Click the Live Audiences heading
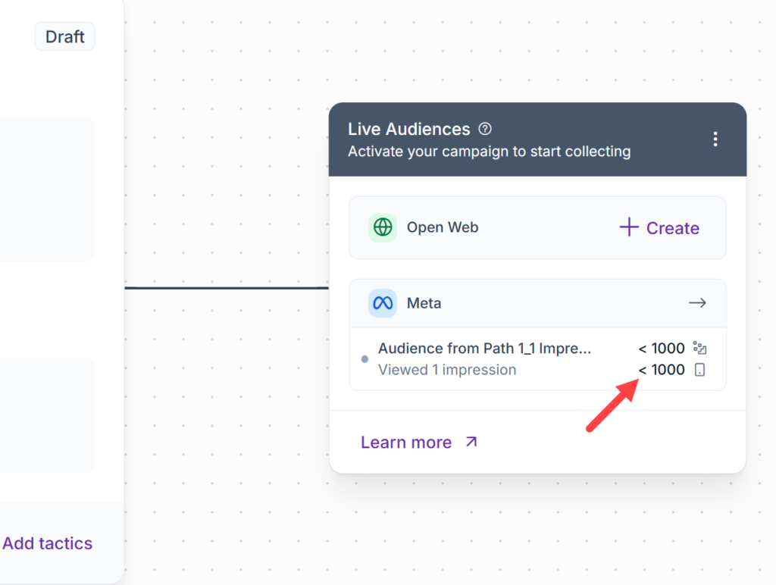Viewport: 776px width, 585px height. tap(408, 129)
